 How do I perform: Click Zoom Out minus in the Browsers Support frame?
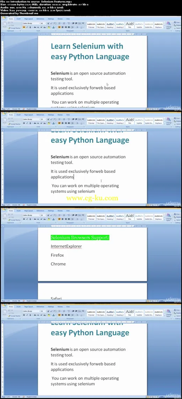click(x=166, y=301)
